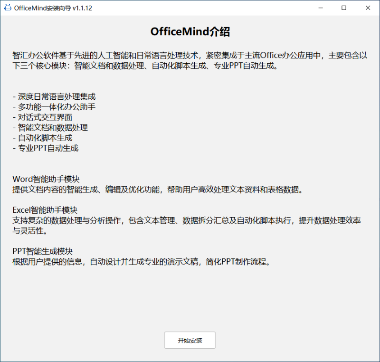The height and width of the screenshot is (362, 380).
Task: Click the PPT智能生成模块 heading
Action: coord(43,251)
